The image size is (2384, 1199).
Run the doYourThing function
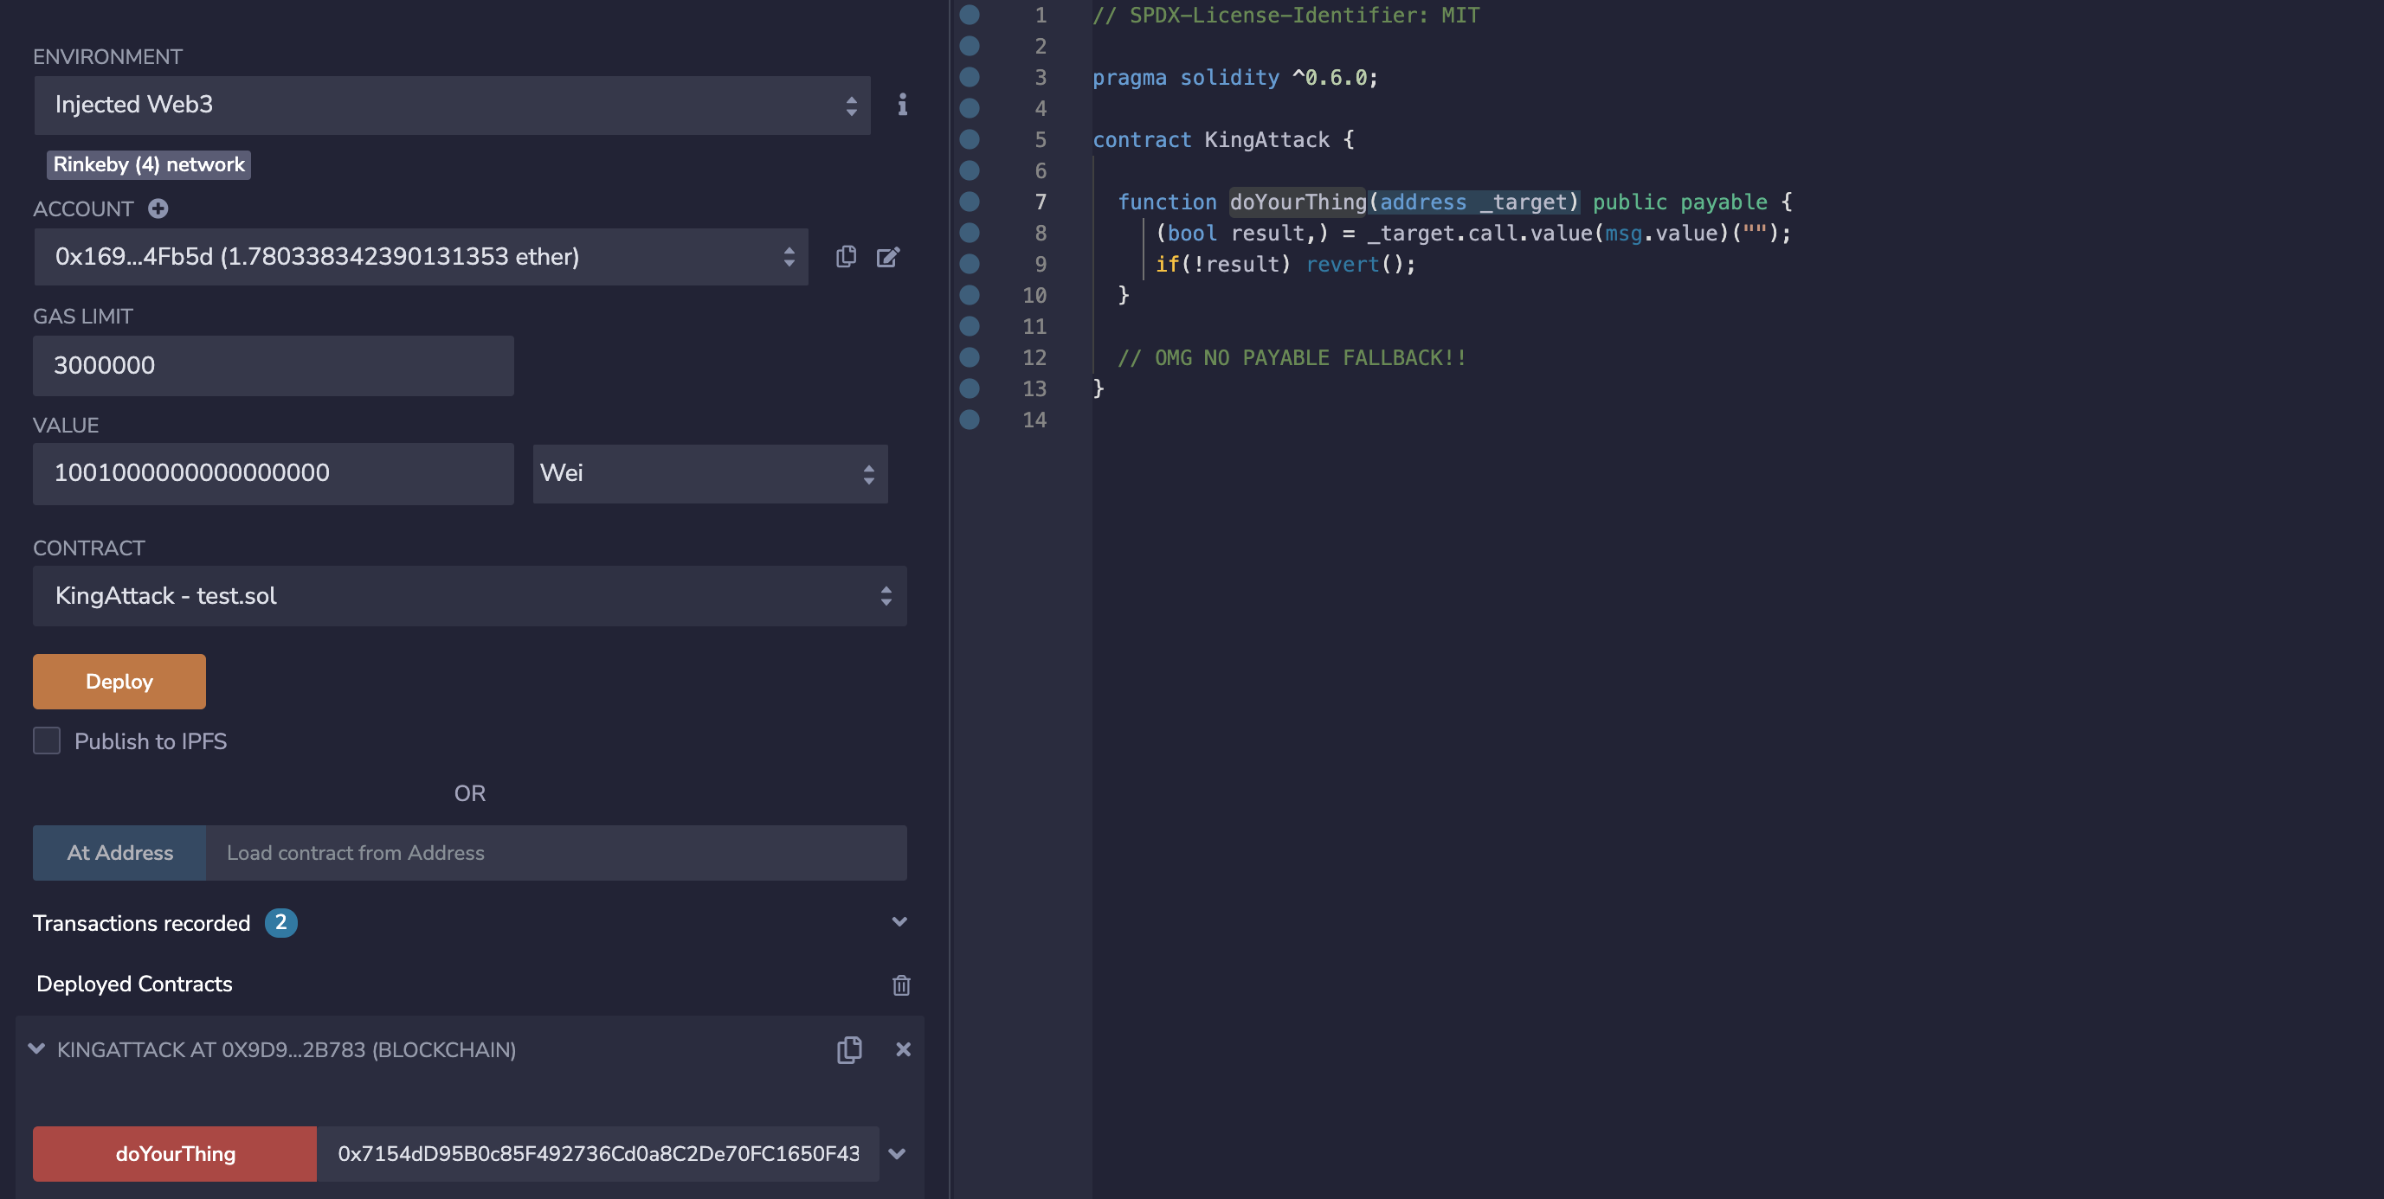coord(175,1153)
